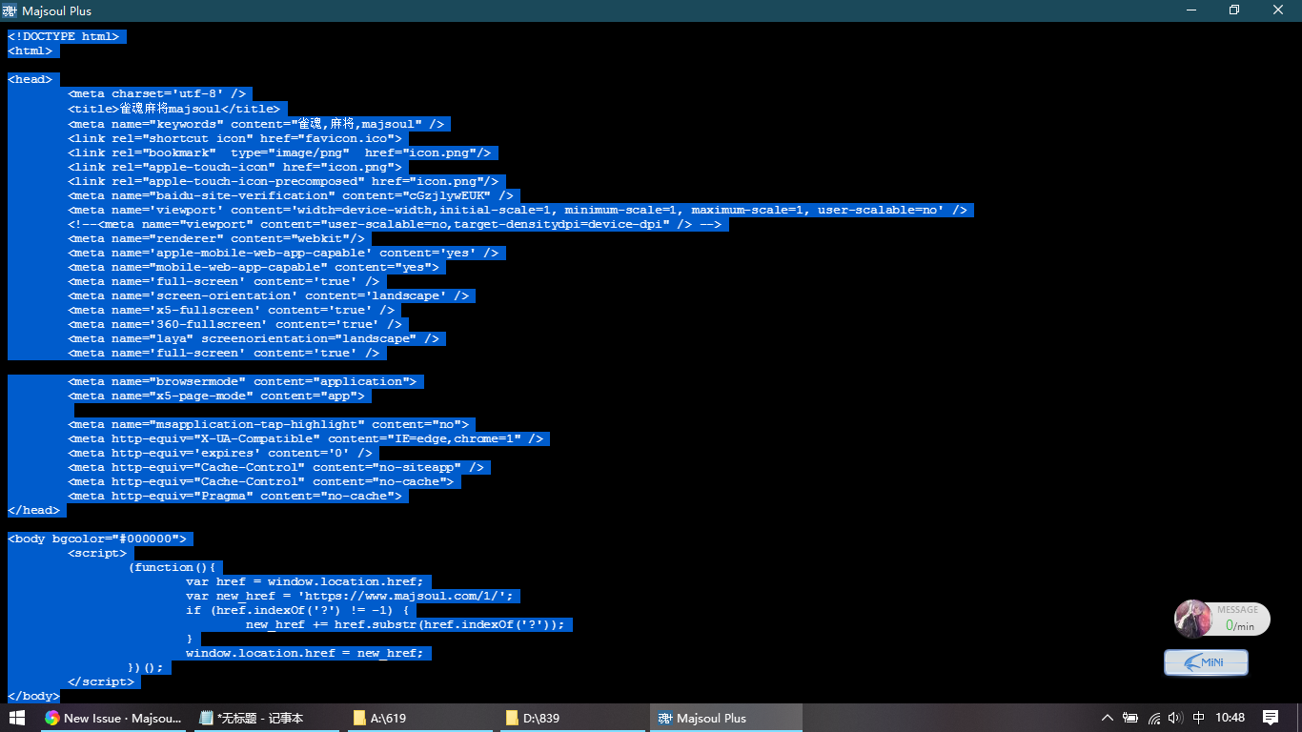Click the MESSAGE 0/min counter pill

click(x=1239, y=619)
